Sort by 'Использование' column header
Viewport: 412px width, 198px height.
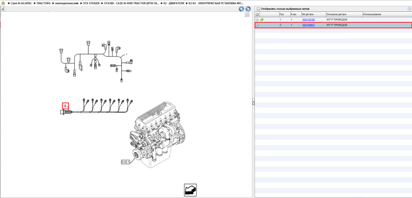(386, 14)
